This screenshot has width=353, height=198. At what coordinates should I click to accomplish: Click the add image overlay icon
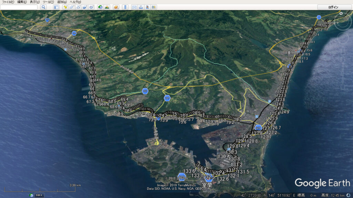85,7
